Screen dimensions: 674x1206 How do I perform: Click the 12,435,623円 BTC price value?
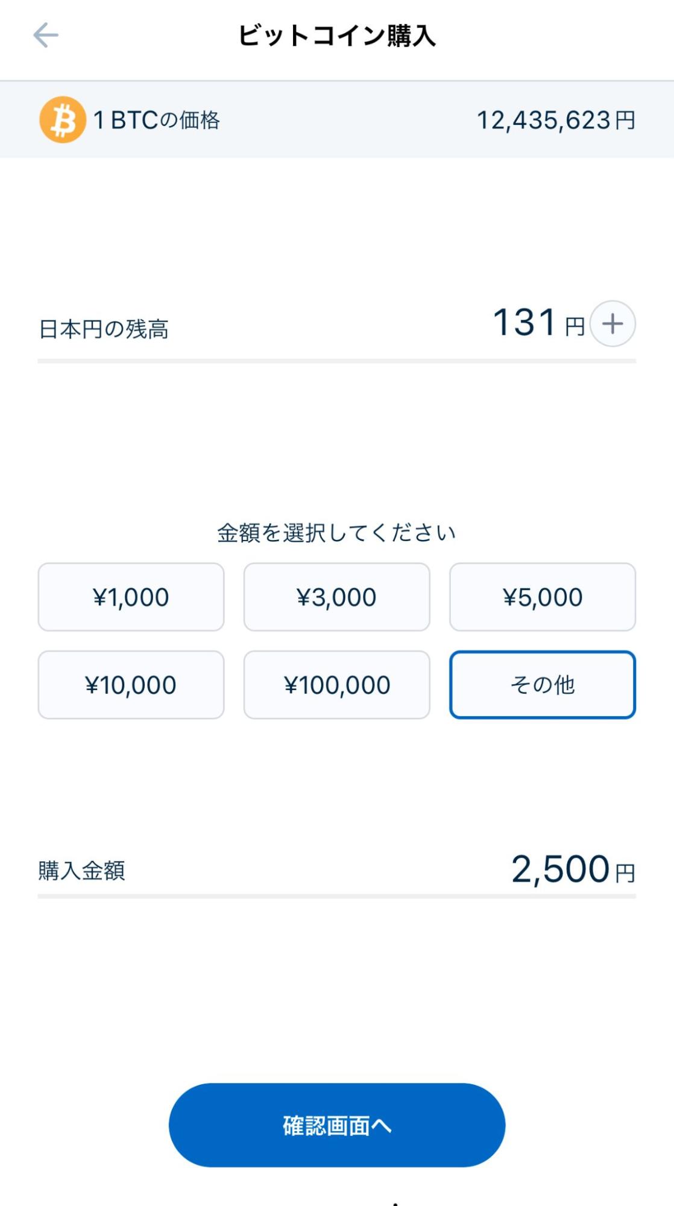[544, 120]
